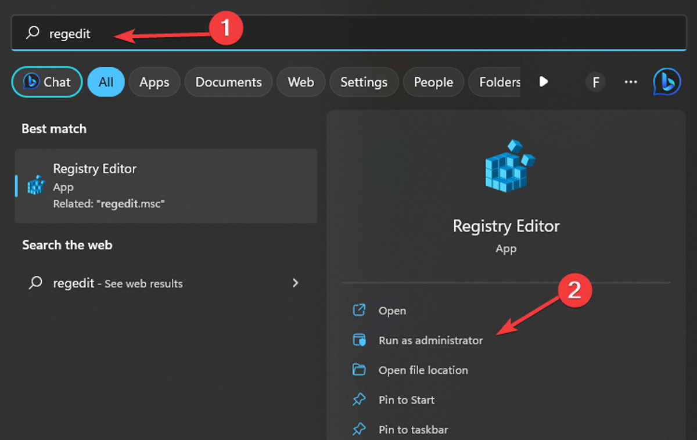Switch to the Apps filter tab
Image resolution: width=697 pixels, height=440 pixels.
point(154,82)
